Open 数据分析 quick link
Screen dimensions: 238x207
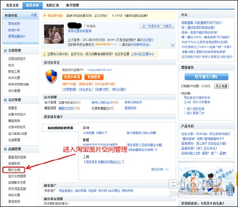click(14, 30)
